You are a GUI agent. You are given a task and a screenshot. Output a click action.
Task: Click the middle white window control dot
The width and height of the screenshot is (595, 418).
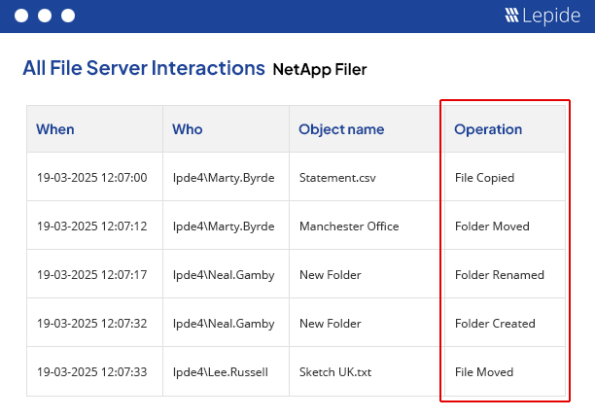pos(45,16)
